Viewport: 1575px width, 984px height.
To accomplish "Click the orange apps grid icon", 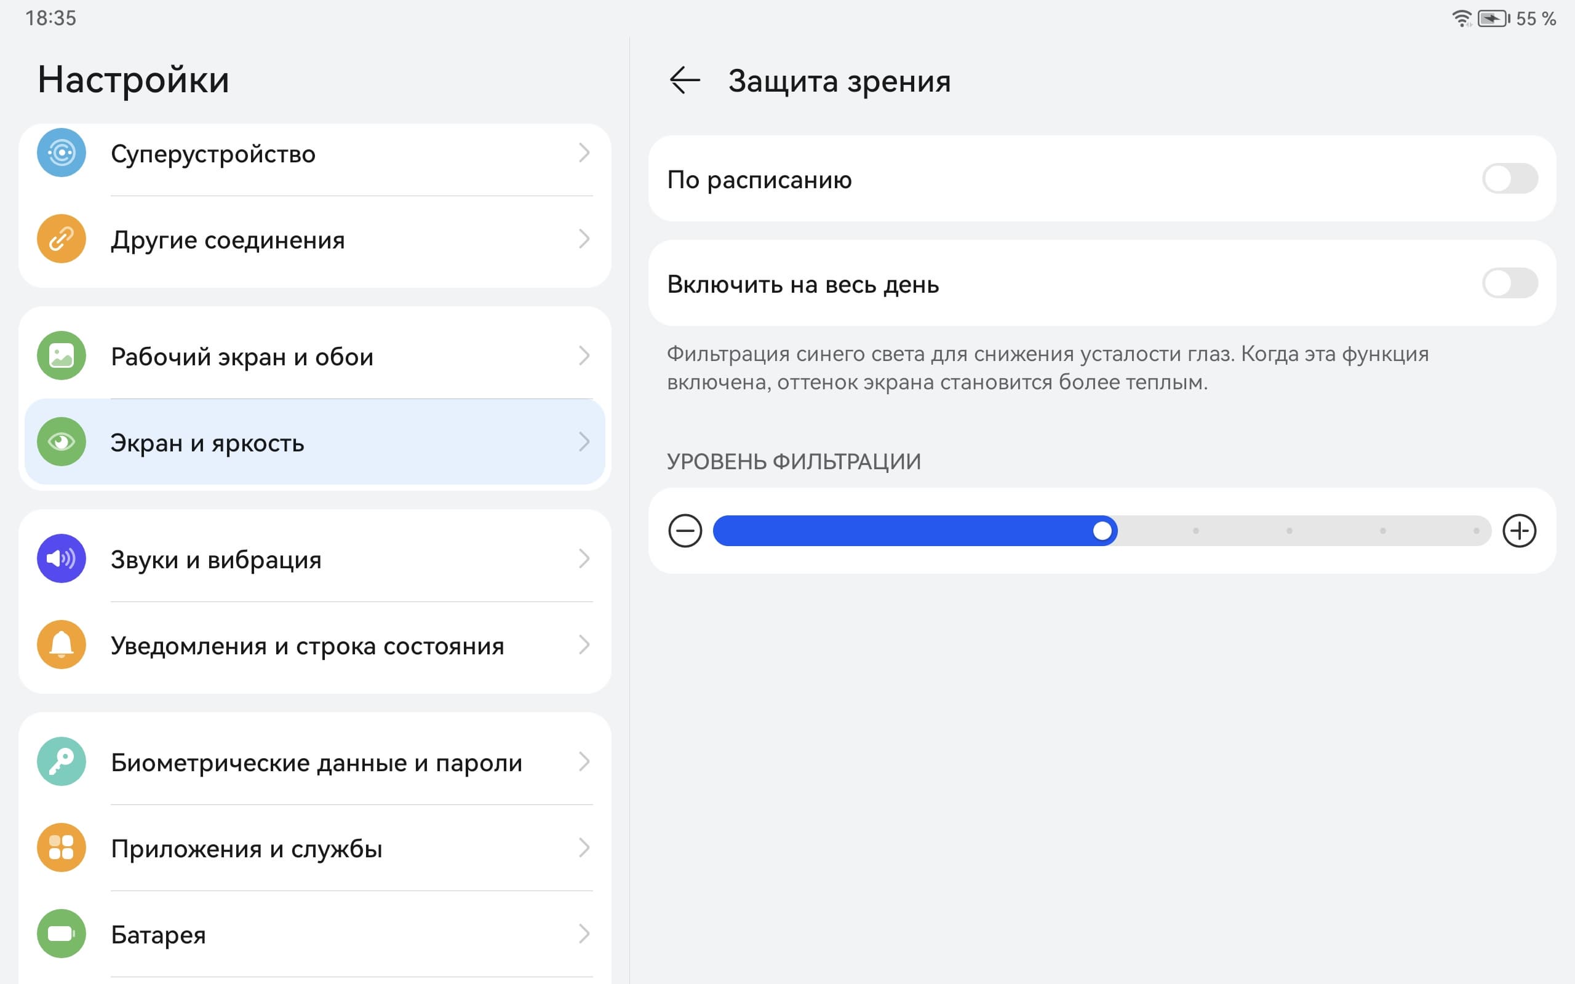I will pos(61,848).
